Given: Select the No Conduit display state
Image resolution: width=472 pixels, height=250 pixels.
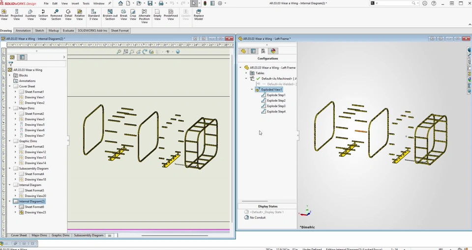Looking at the screenshot, I should click(258, 218).
